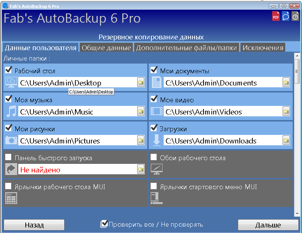Click the C:\Users\Admin\Pictures path field
The width and height of the screenshot is (302, 233).
78,140
